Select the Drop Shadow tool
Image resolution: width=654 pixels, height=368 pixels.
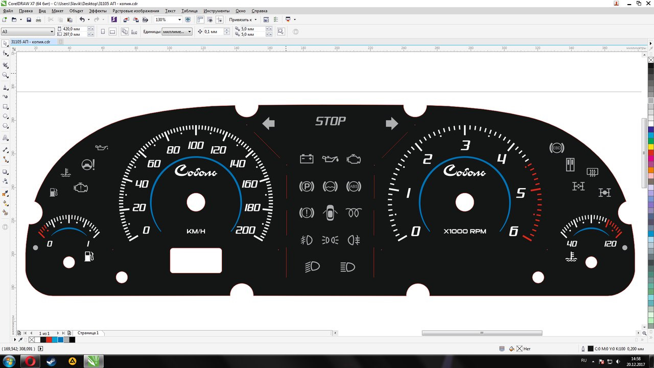6,172
